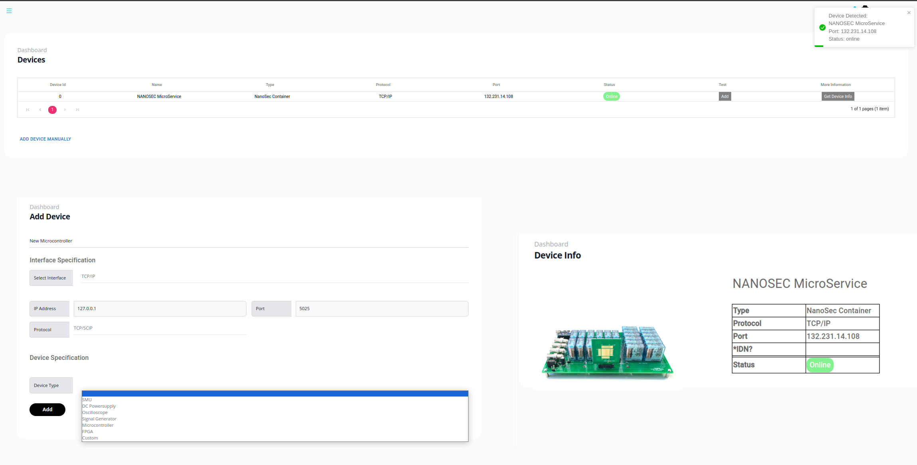Click the green checkmark notification icon

pyautogui.click(x=822, y=27)
